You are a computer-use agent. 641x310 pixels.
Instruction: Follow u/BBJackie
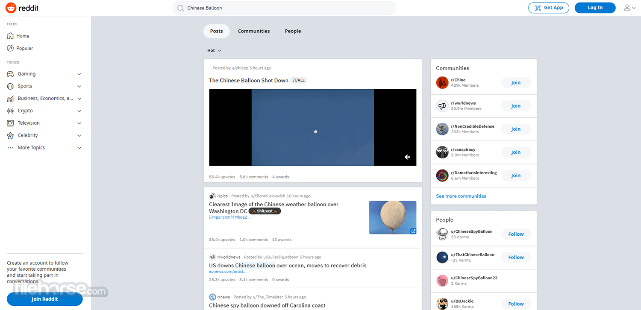[516, 304]
